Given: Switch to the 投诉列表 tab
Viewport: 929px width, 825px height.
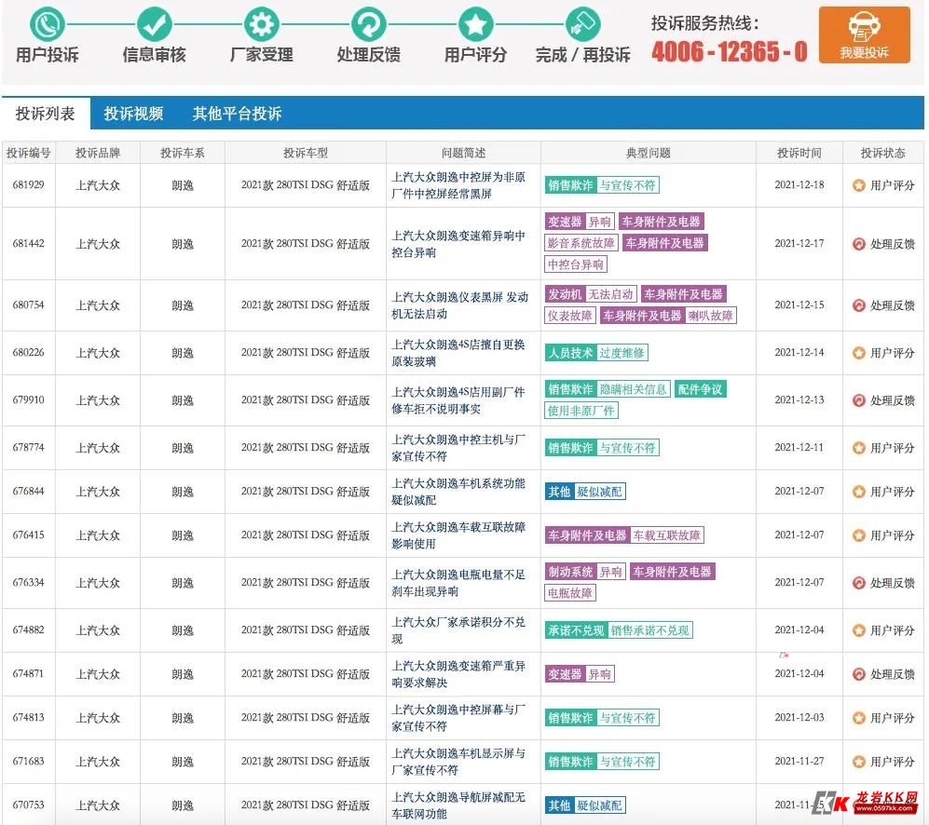Looking at the screenshot, I should click(x=46, y=113).
